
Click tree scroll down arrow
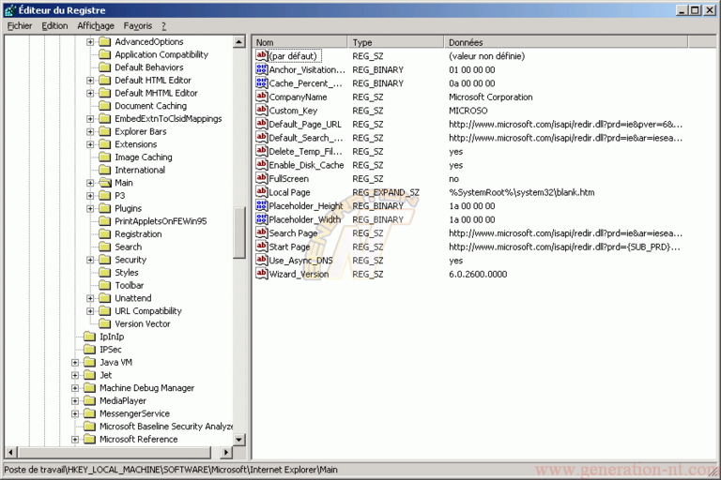click(239, 440)
